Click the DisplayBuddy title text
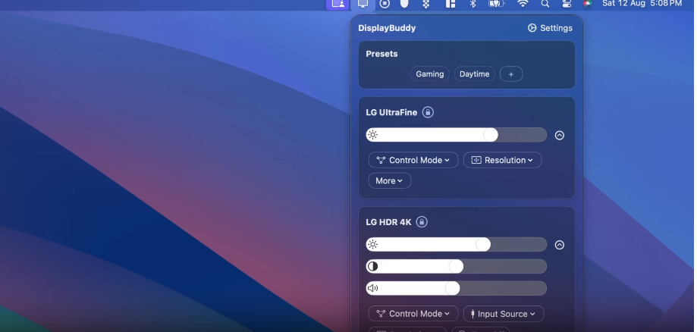Viewport: 697px width, 332px height. point(387,28)
